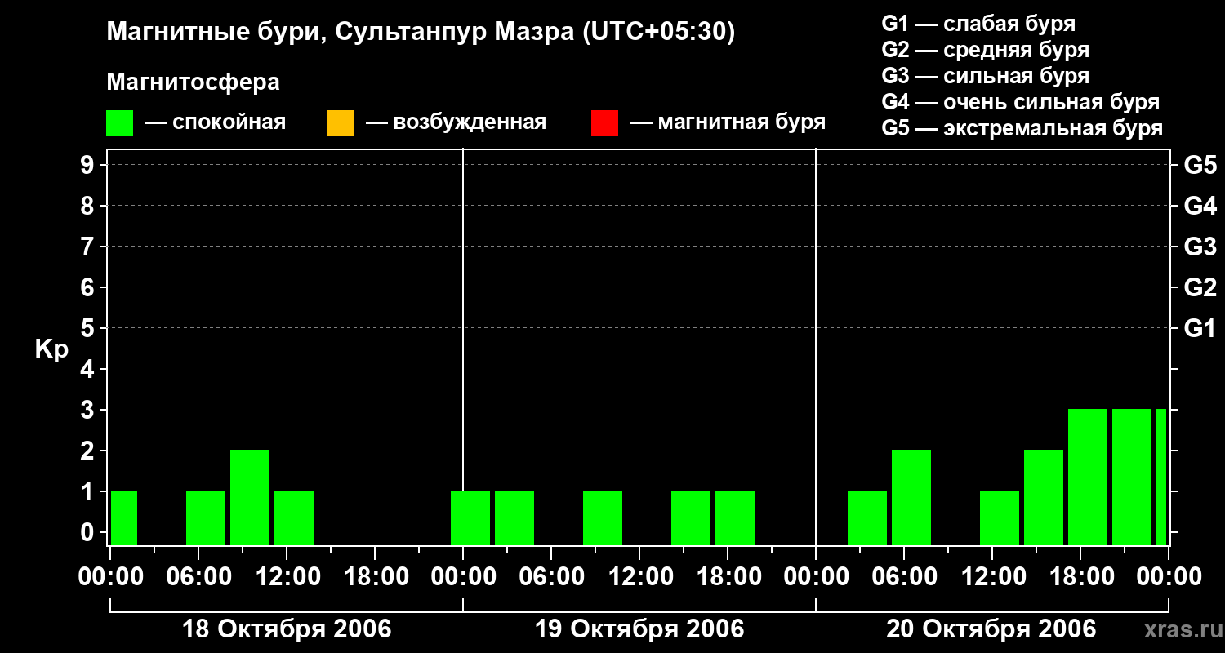This screenshot has width=1225, height=653.
Task: Select the 'G5 — экстремальная буря' legend line
Action: [x=1022, y=128]
